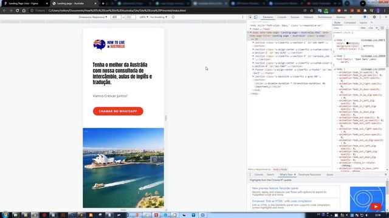Image resolution: width=389 pixels, height=218 pixels.
Task: Toggle the :hov element state button
Action: pos(363,28)
